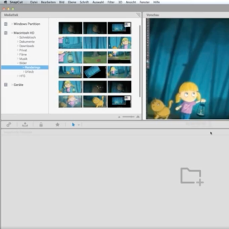Open the Datei menu

34,2
